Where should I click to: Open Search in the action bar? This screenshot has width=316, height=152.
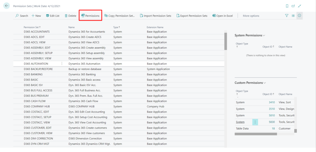(x=22, y=16)
